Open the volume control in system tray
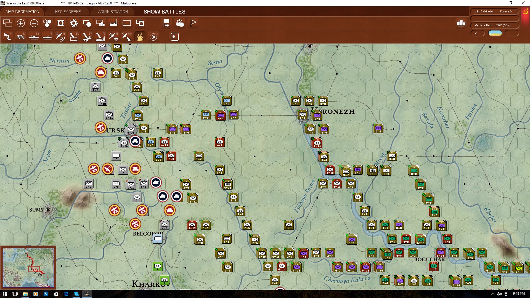This screenshot has width=530, height=298. point(499,294)
